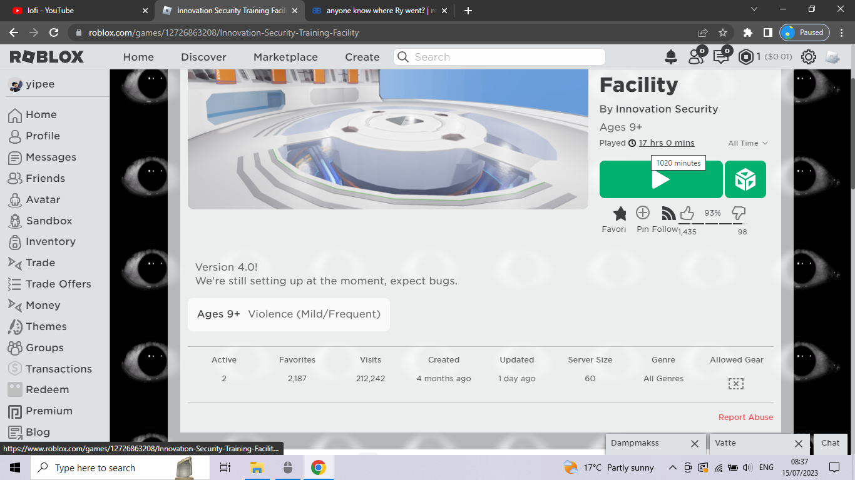Open a new Chrome tab
This screenshot has width=855, height=480.
point(468,11)
